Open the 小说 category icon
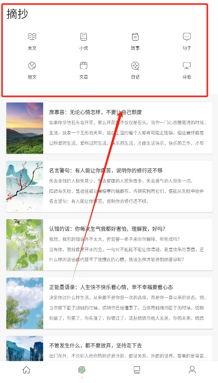 83,37
